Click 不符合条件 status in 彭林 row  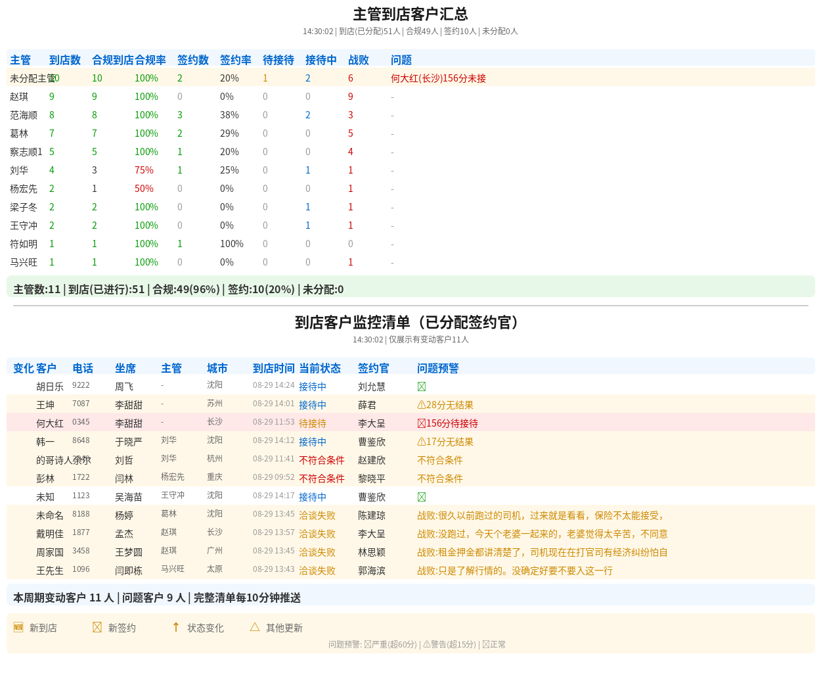pyautogui.click(x=322, y=479)
